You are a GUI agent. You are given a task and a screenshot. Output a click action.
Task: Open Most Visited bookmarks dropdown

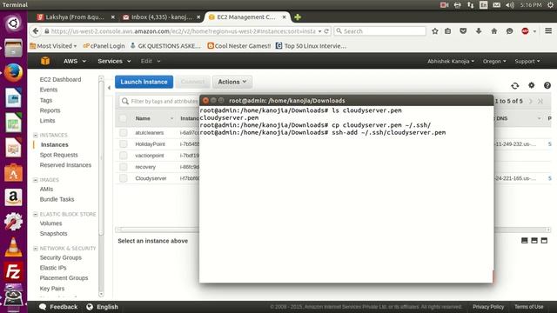(53, 46)
